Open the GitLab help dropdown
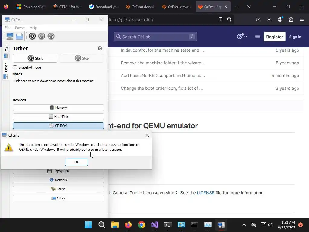309x232 pixels. point(242,37)
